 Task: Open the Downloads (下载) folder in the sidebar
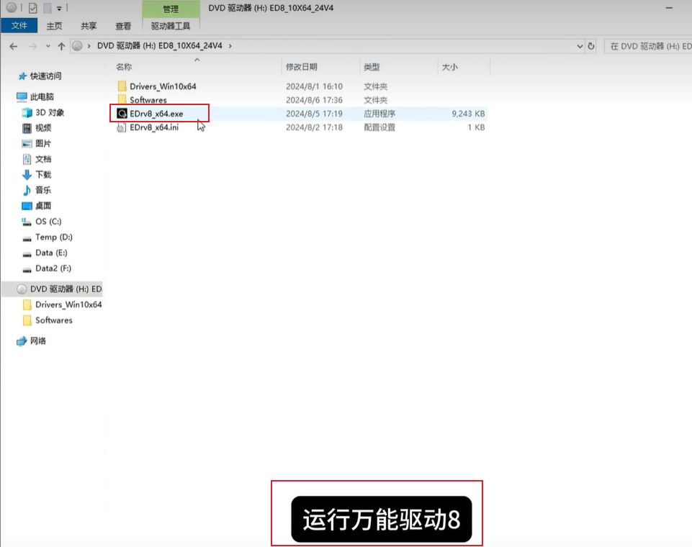tap(43, 175)
